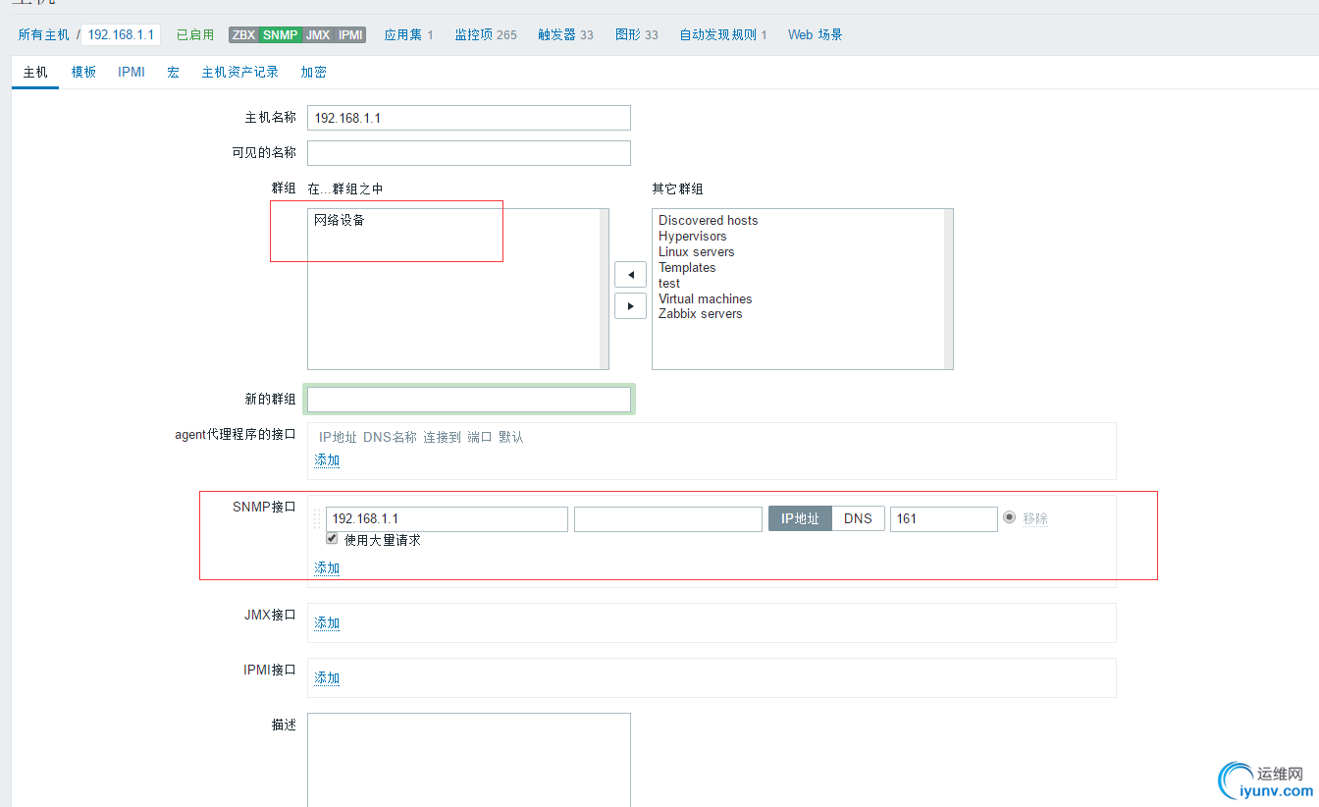
Task: Remove the SNMP interface with 移除
Action: point(1035,518)
